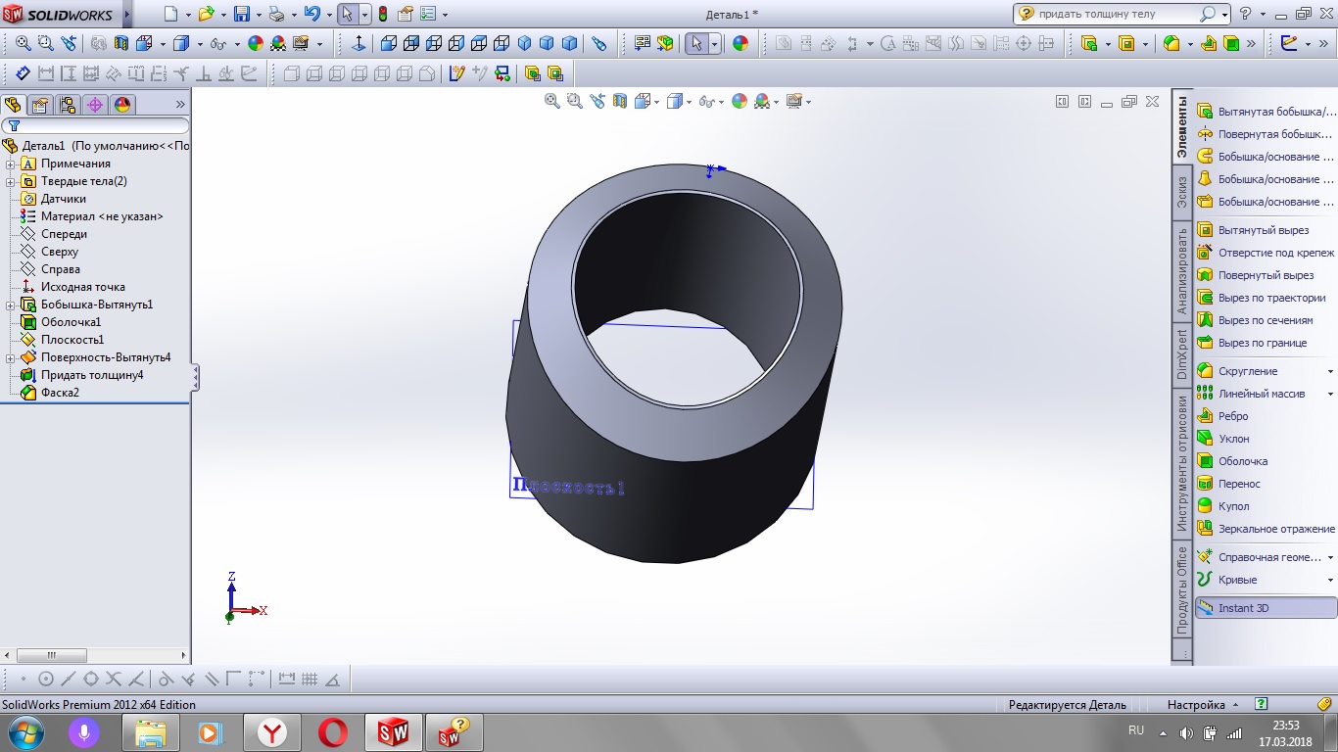The height and width of the screenshot is (752, 1338).
Task: Click the Rebuild traffic light icon
Action: coord(382,15)
